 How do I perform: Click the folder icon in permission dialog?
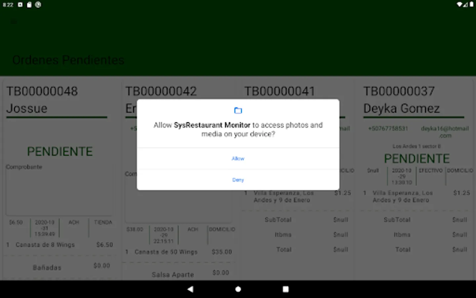coord(238,110)
